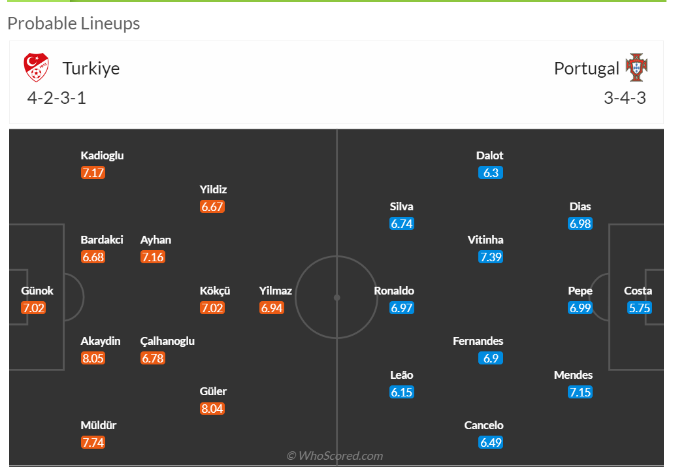Viewport: 673px width, 467px height.
Task: Click Leão's 6.15 rating badge
Action: (x=402, y=393)
